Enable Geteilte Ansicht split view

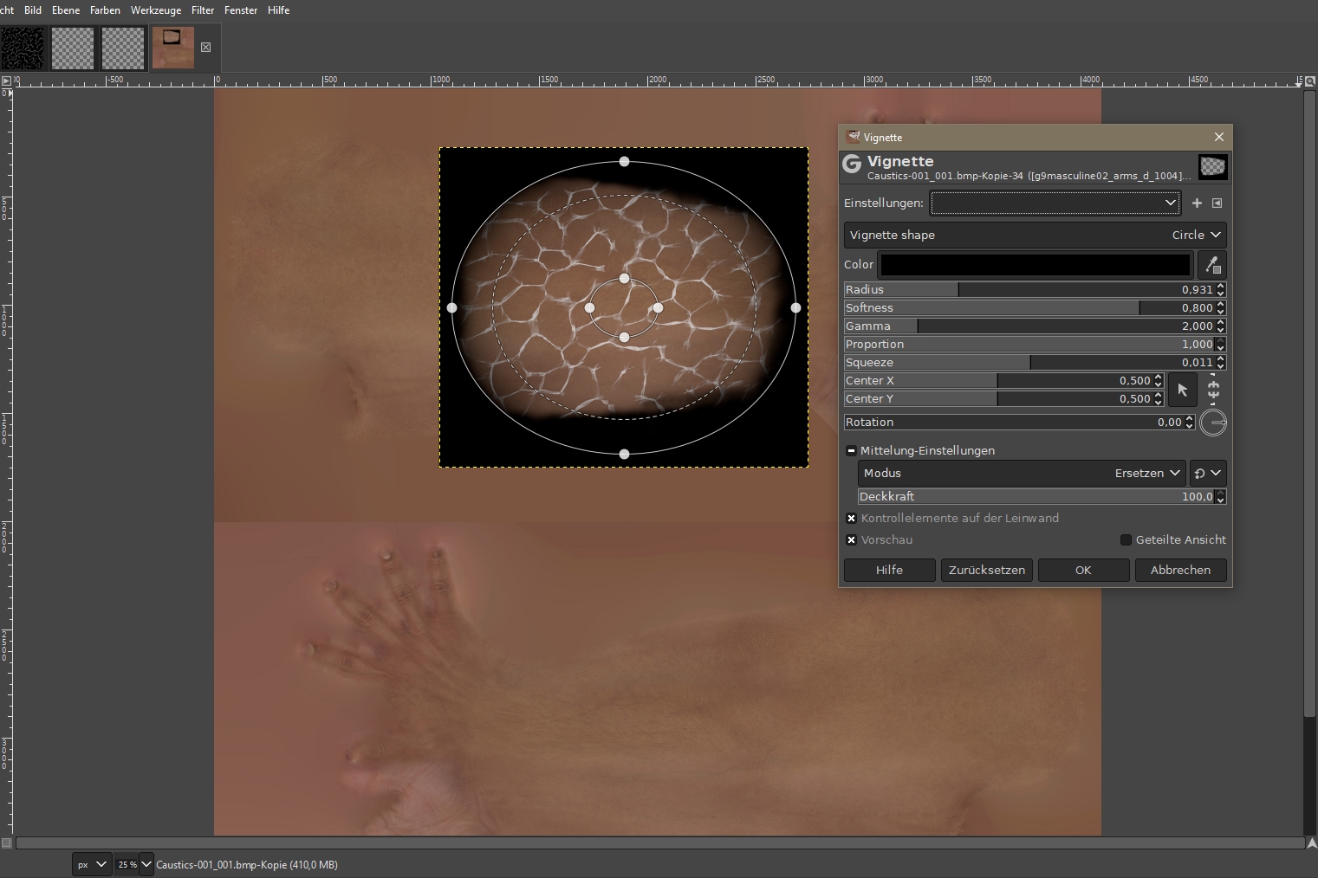tap(1126, 539)
